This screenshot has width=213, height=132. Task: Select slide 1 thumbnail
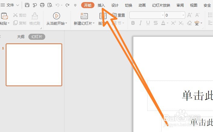34,65
